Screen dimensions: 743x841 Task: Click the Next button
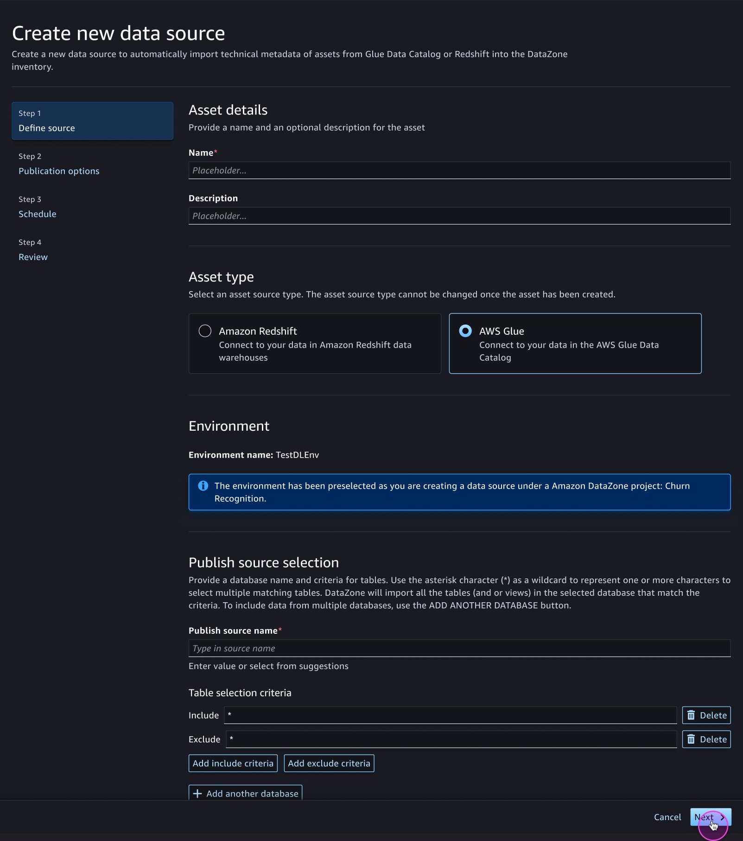click(x=711, y=817)
